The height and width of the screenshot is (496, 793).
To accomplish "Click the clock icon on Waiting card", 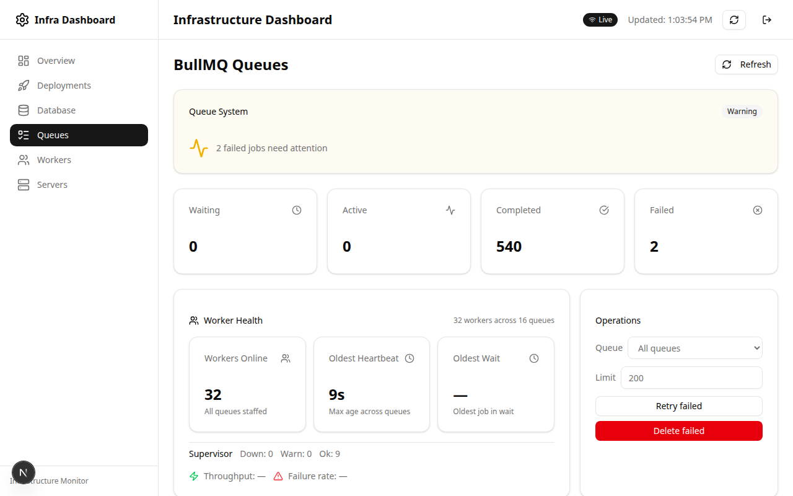I will [x=297, y=210].
